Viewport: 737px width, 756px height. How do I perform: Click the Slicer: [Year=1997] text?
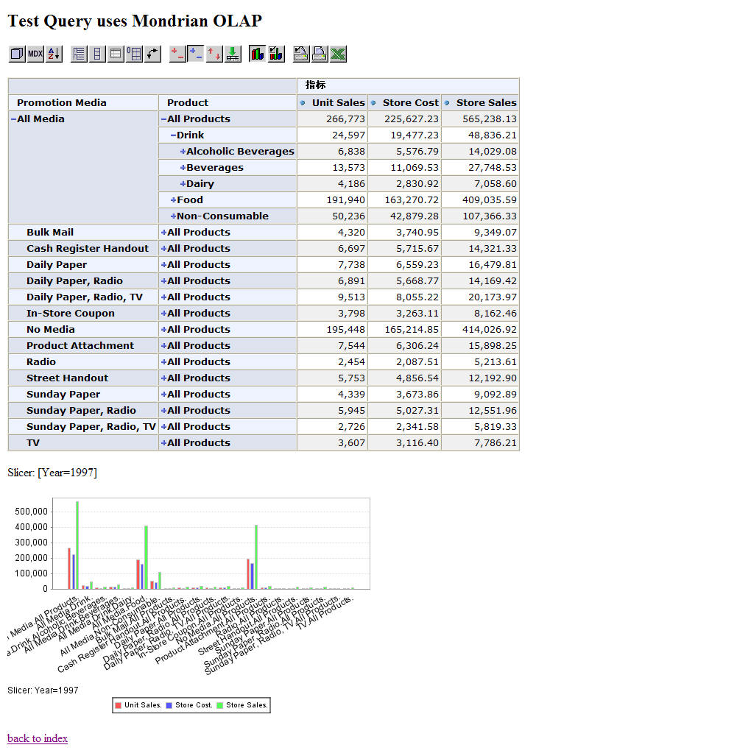[52, 473]
